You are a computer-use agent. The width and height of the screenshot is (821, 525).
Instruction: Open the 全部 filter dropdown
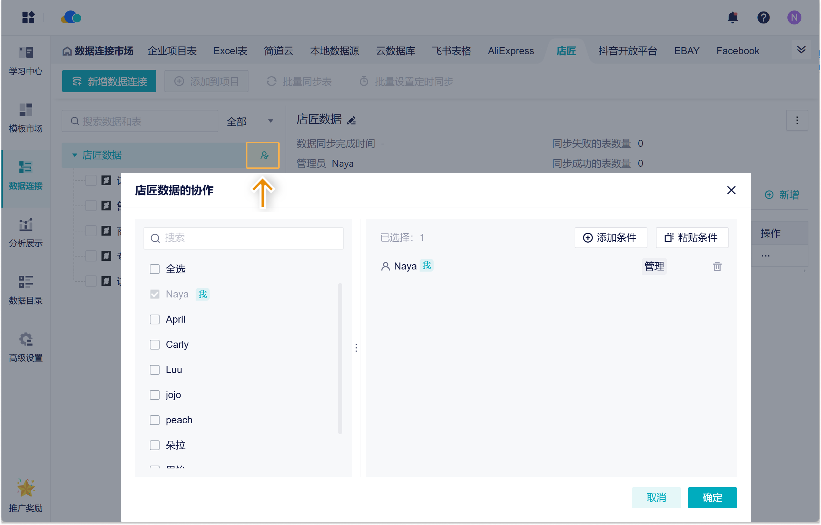coord(250,121)
